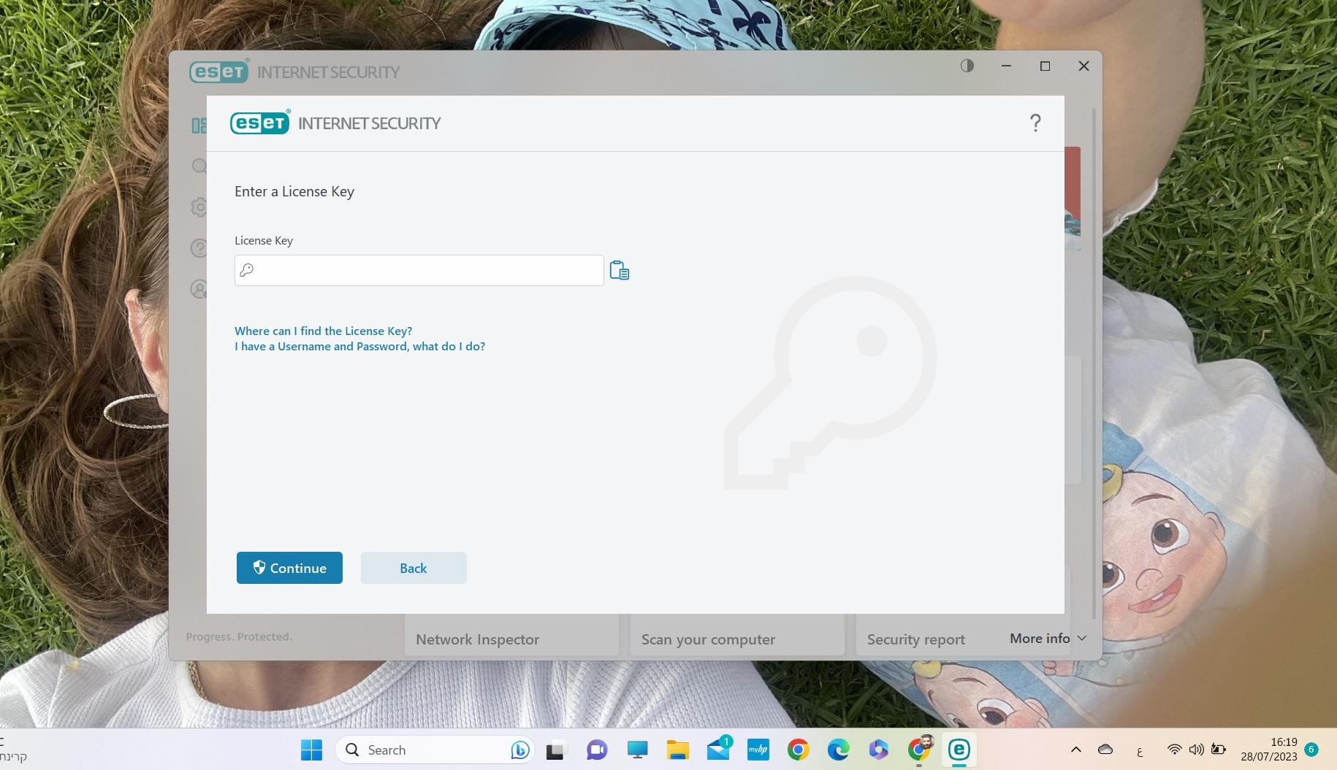The image size is (1337, 770).
Task: Open Wi-Fi network tray icon
Action: pos(1174,750)
